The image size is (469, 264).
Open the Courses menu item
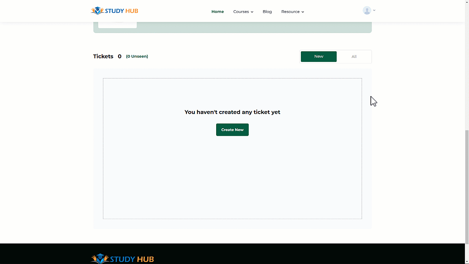241,12
